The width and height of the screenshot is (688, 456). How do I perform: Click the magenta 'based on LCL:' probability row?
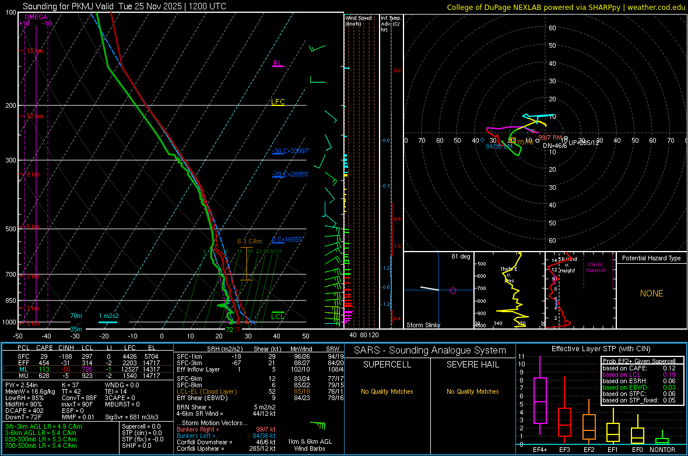[639, 374]
